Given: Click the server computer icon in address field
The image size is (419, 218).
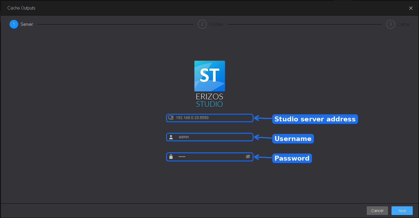Looking at the screenshot, I should [171, 118].
